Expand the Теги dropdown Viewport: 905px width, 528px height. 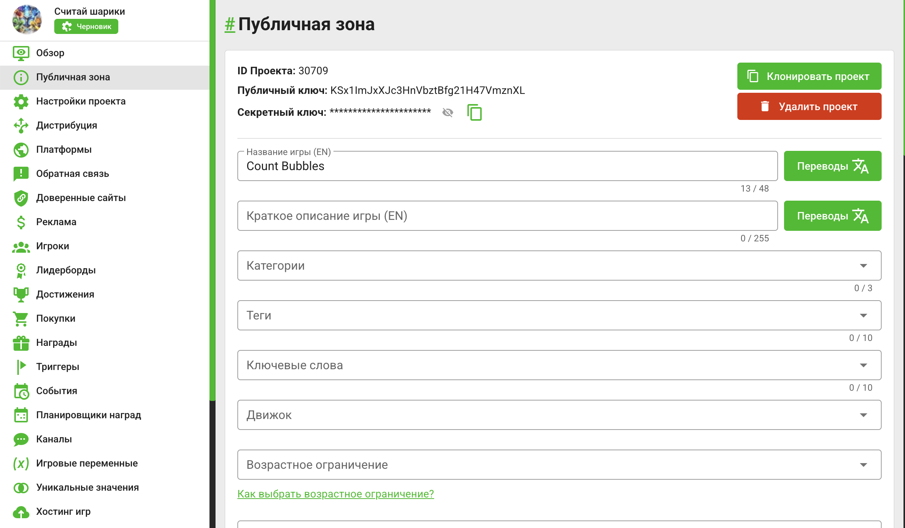(559, 315)
